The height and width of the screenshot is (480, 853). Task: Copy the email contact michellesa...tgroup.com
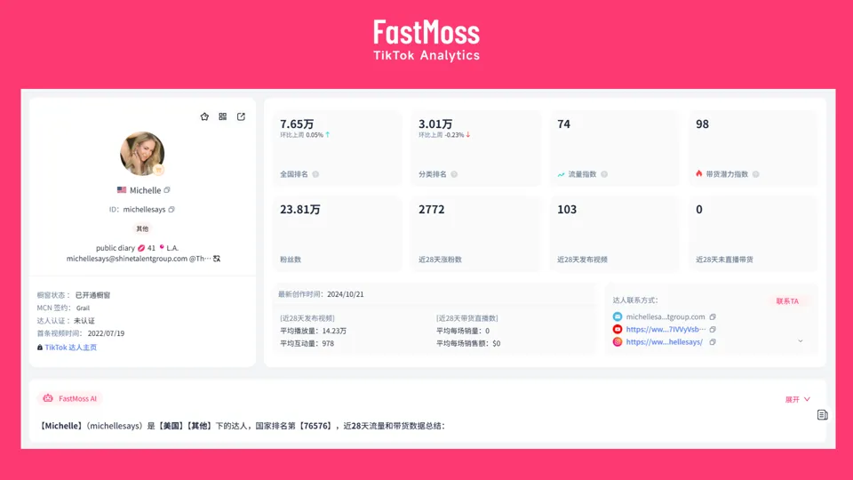(713, 316)
